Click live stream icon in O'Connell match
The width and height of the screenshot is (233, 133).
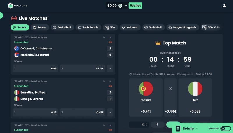click(110, 42)
